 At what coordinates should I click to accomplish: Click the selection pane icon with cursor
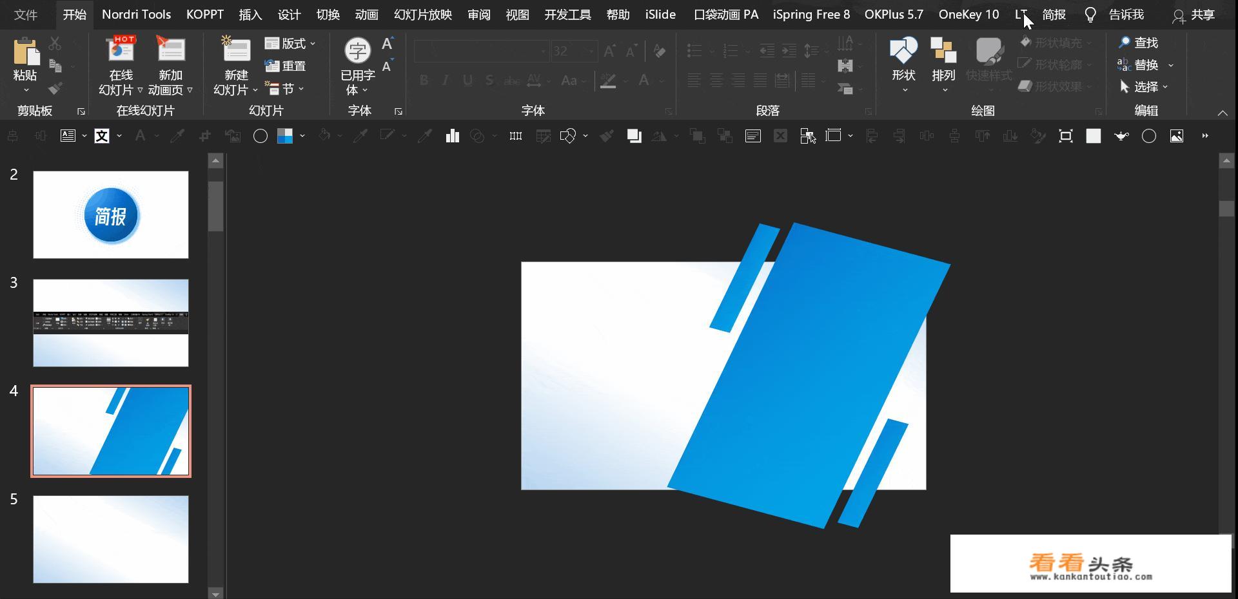(808, 136)
